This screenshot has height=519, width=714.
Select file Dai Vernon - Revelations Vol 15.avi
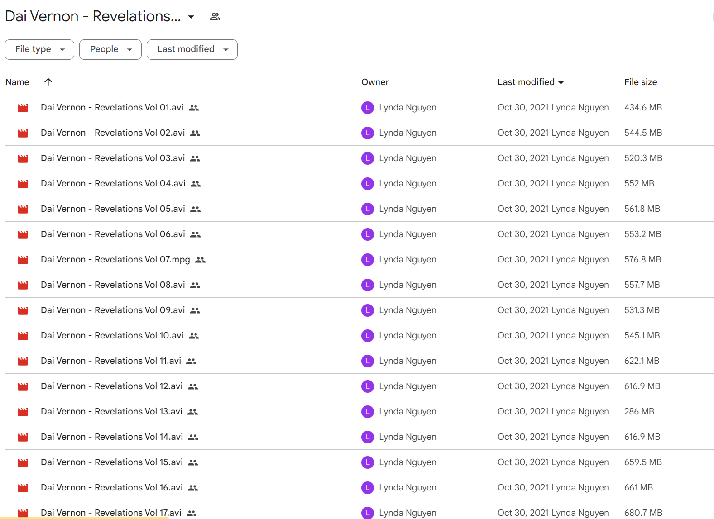[x=112, y=462]
